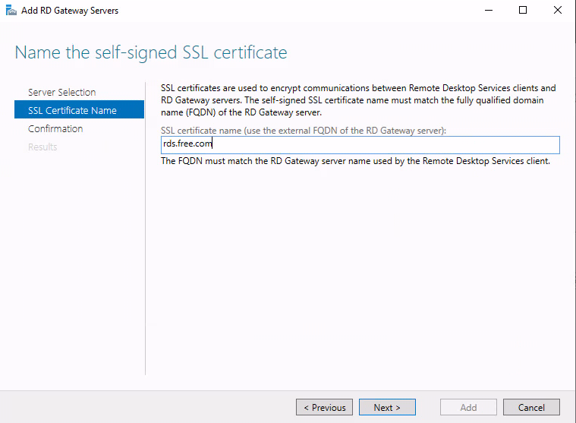Maximize the wizard window

(523, 11)
